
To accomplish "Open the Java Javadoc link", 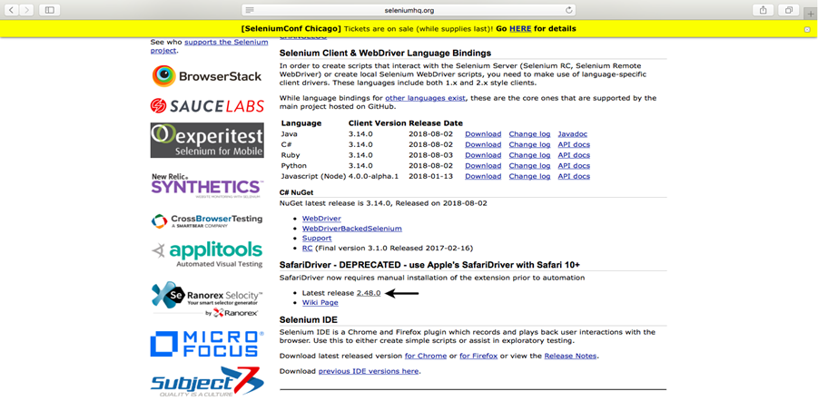I will [574, 134].
